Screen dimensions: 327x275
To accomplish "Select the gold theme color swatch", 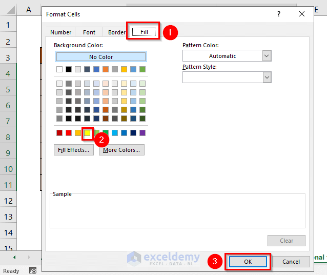I will [x=124, y=69].
